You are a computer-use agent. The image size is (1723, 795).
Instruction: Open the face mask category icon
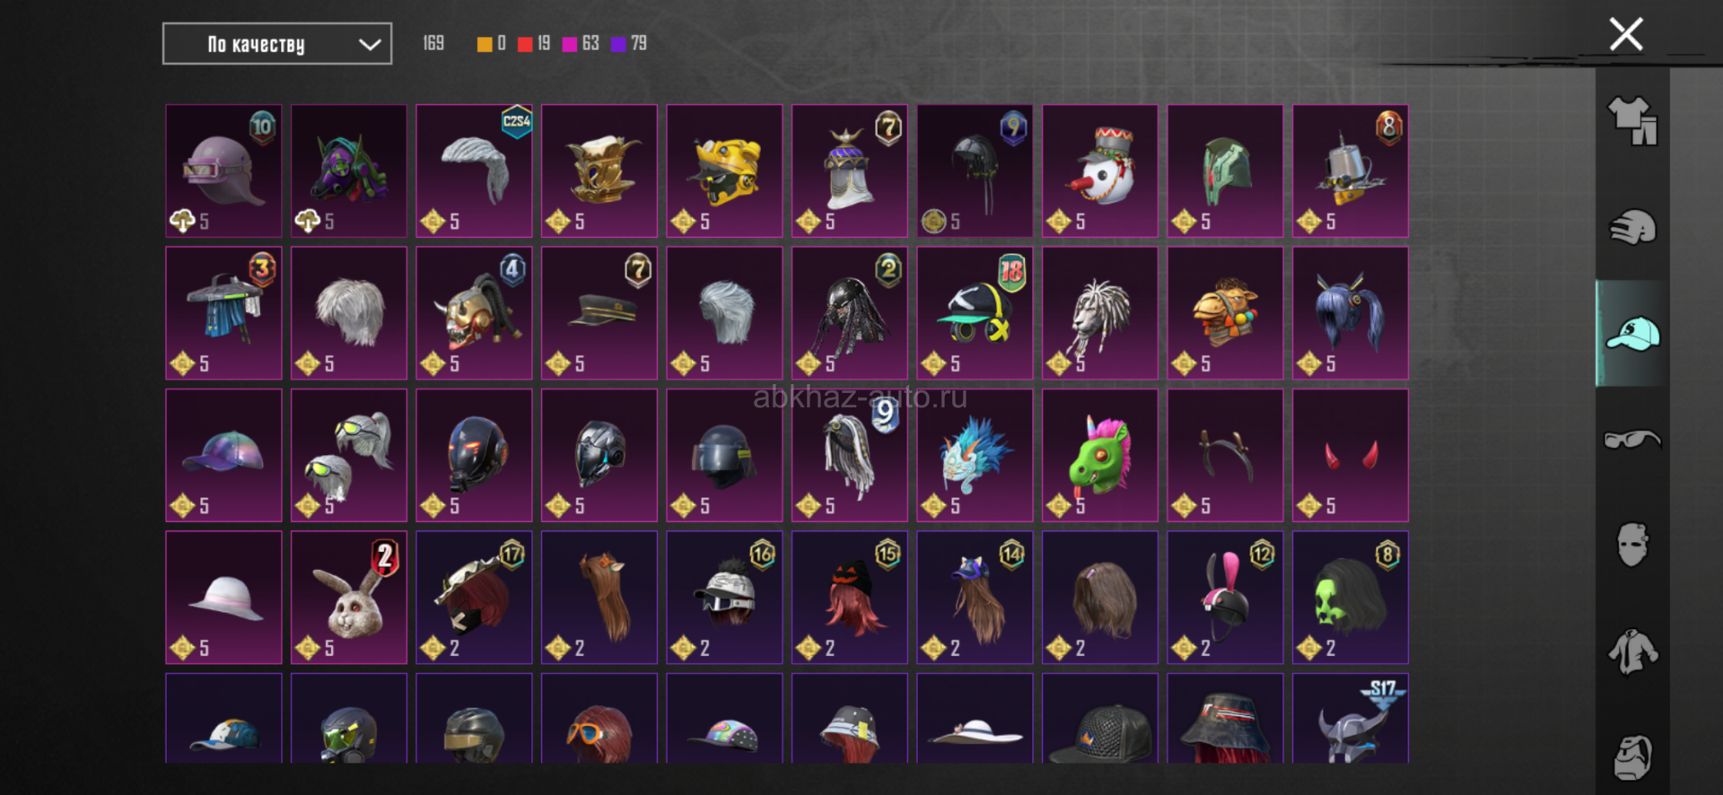coord(1632,545)
